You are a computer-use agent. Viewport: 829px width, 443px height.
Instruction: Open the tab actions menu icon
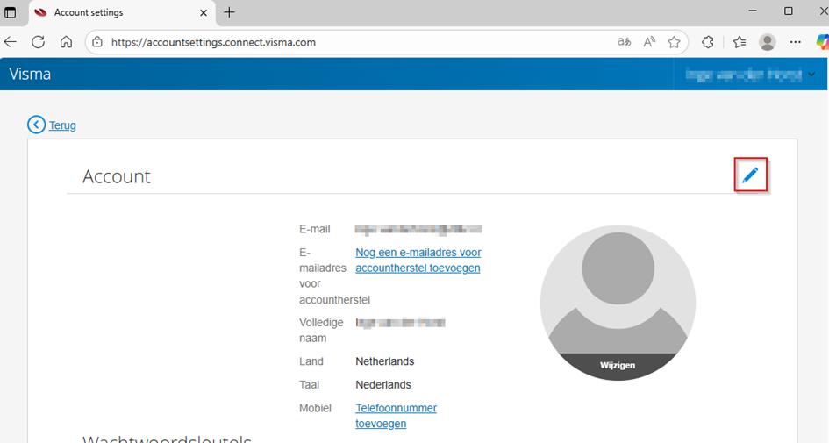[x=11, y=12]
